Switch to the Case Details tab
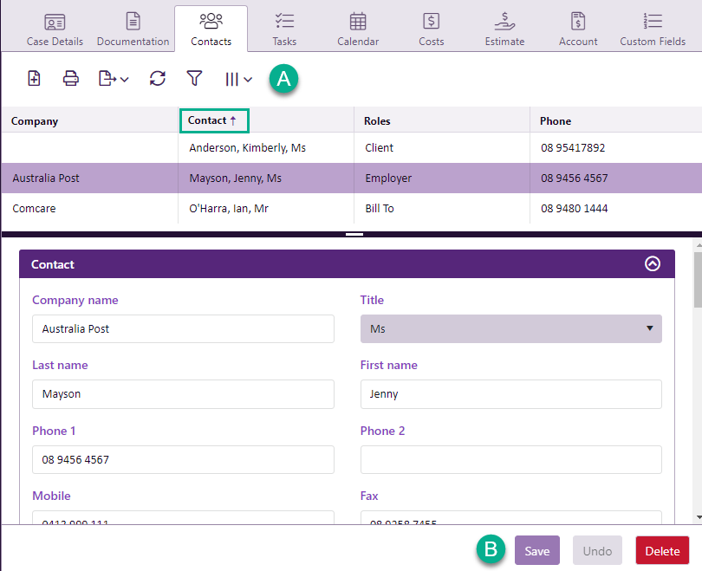This screenshot has width=702, height=571. 55,29
